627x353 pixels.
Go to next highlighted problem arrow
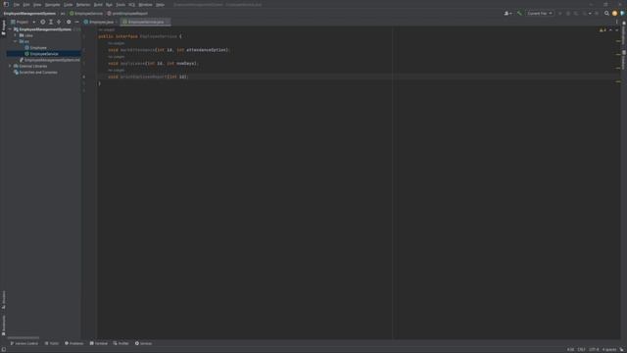point(616,30)
